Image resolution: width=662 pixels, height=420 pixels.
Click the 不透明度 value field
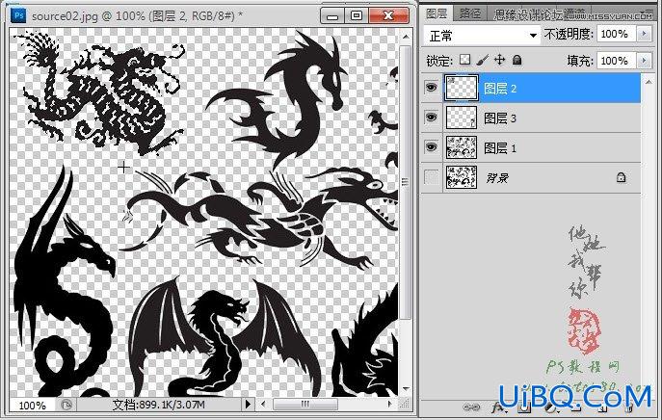(616, 34)
